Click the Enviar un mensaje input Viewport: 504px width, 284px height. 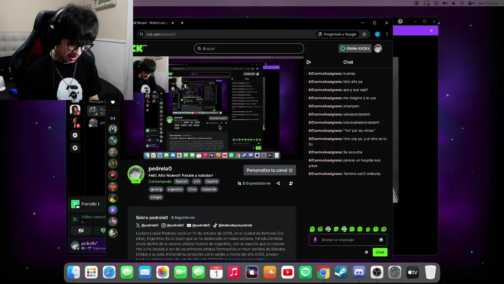click(348, 240)
